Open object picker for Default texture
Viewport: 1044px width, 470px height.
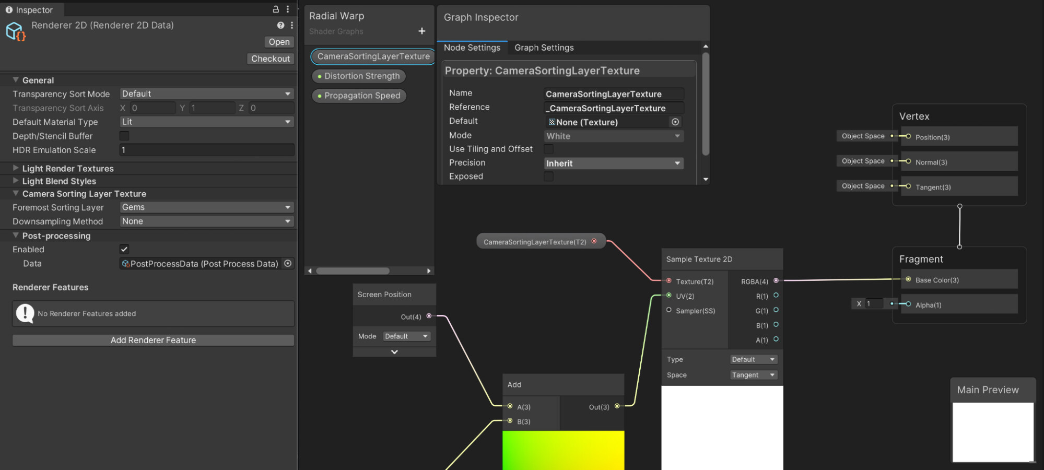675,122
